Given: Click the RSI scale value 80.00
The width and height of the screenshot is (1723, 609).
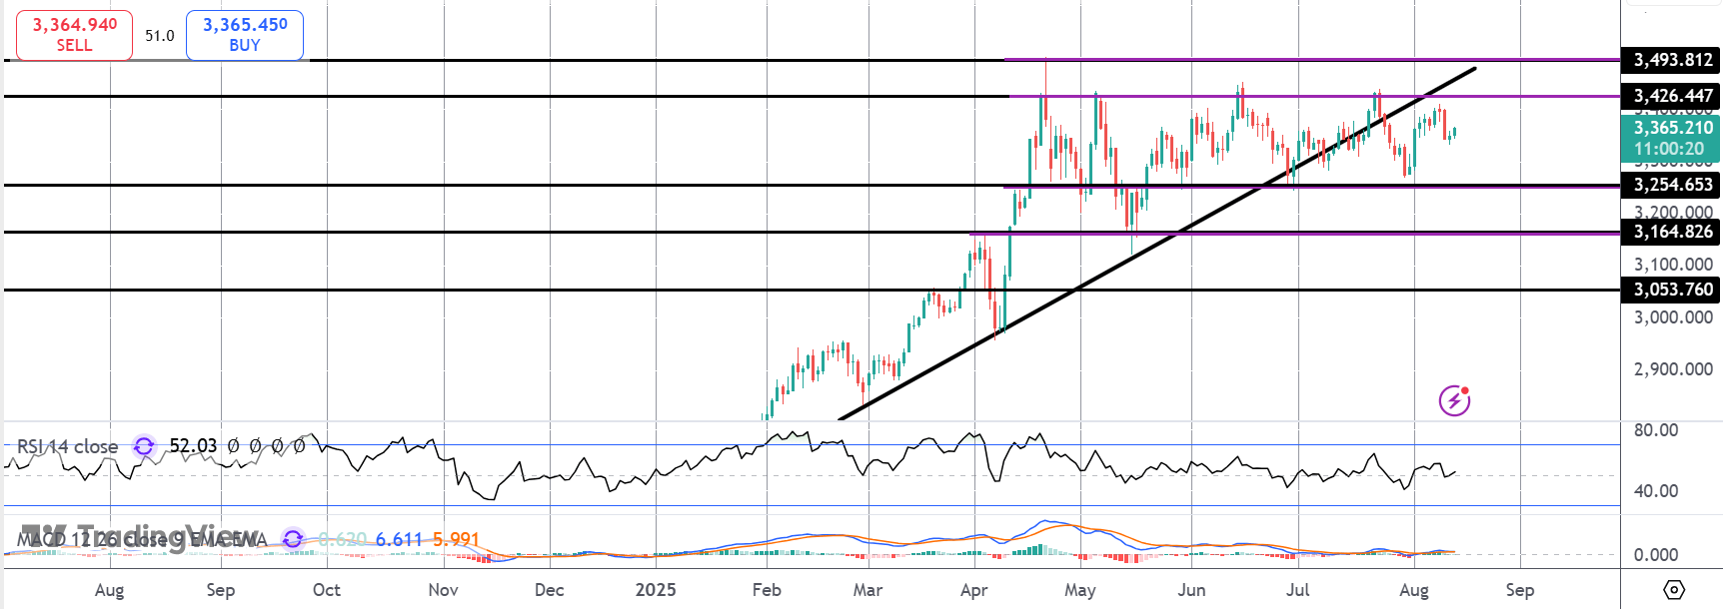Looking at the screenshot, I should tap(1656, 430).
